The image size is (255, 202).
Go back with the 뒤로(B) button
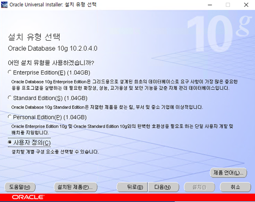click(132, 187)
